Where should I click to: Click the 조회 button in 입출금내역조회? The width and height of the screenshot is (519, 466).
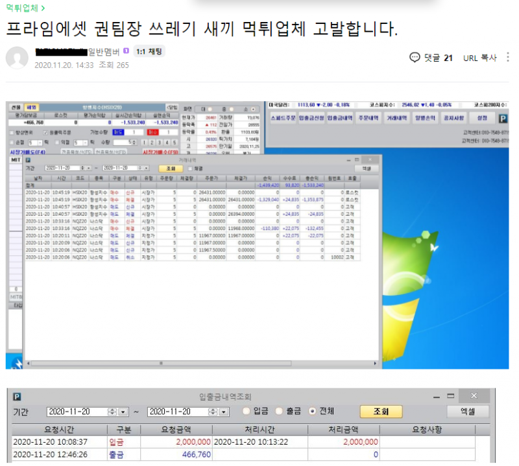tap(381, 410)
